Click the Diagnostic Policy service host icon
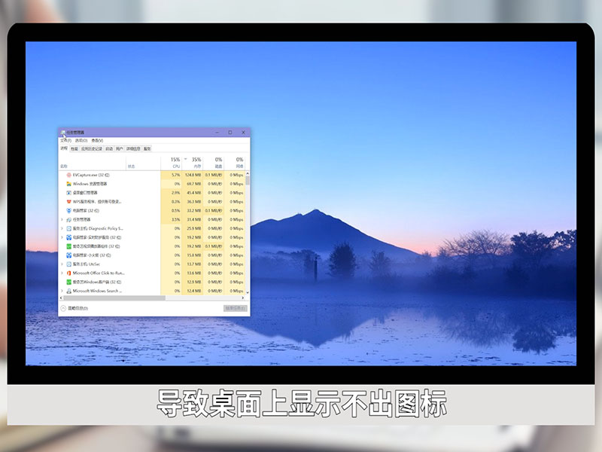The width and height of the screenshot is (602, 452). [68, 228]
